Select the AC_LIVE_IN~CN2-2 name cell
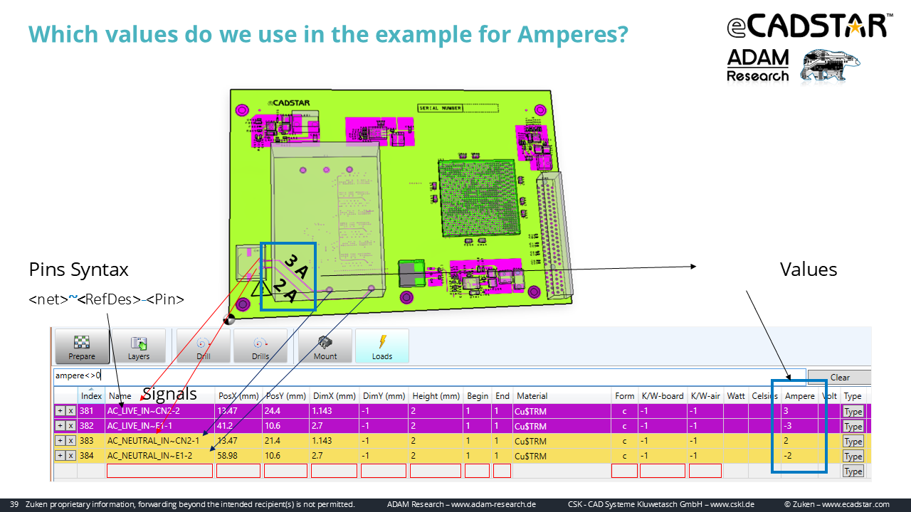Viewport: 911px width, 512px height. 160,411
